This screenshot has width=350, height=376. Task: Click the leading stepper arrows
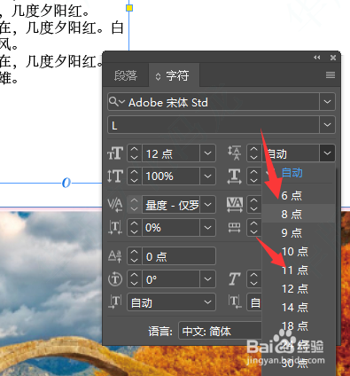click(x=254, y=153)
